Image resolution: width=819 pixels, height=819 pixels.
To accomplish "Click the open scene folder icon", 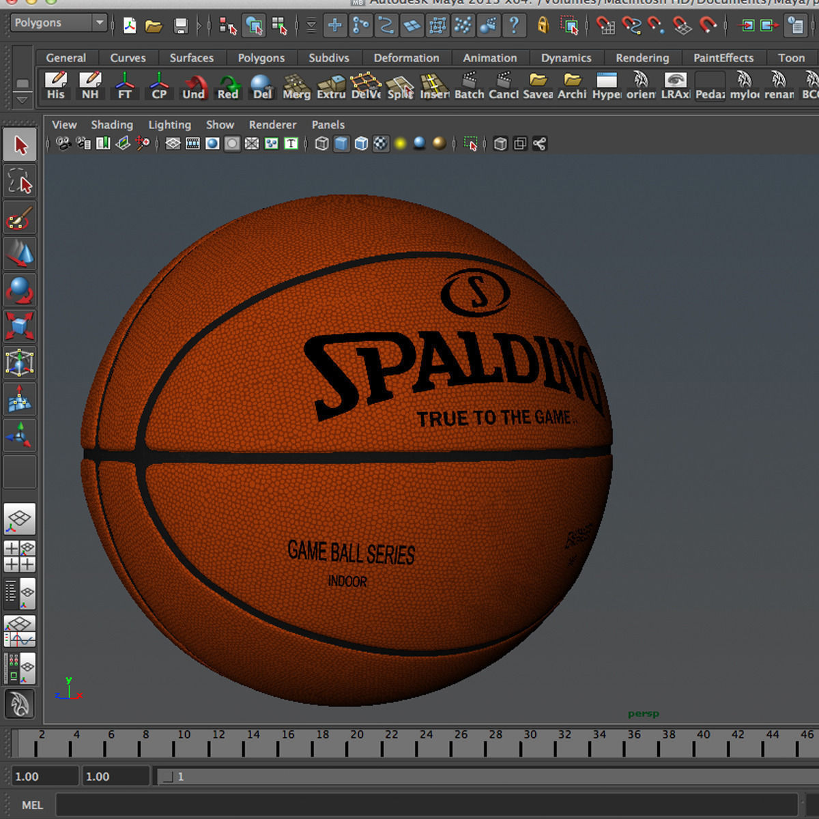I will [154, 26].
